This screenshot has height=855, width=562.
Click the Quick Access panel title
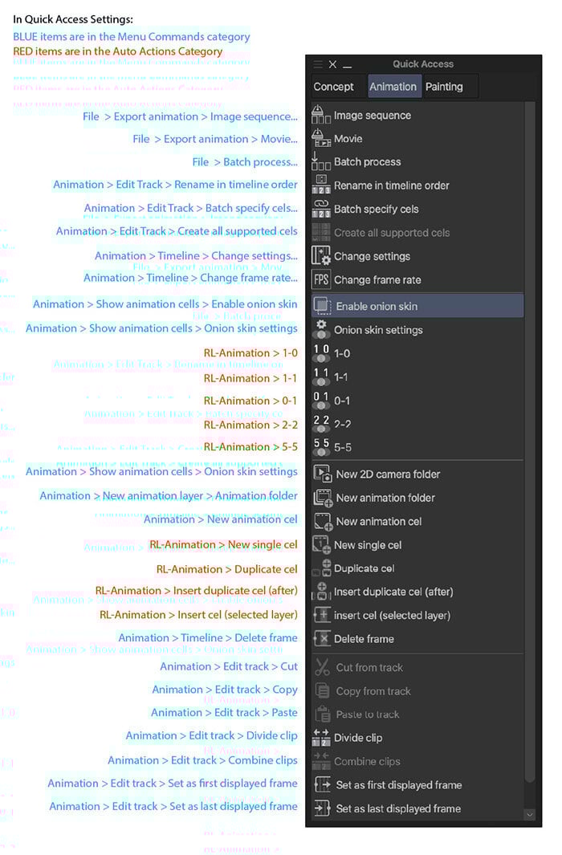tap(423, 63)
